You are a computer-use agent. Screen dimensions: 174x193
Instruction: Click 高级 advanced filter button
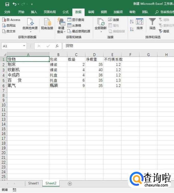164,31
